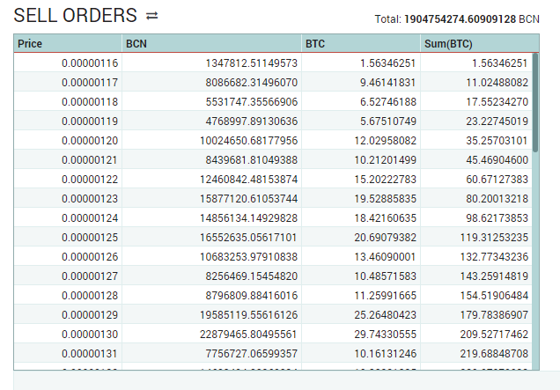Click BTC value 19.52885835
This screenshot has height=390, width=560.
coord(379,199)
